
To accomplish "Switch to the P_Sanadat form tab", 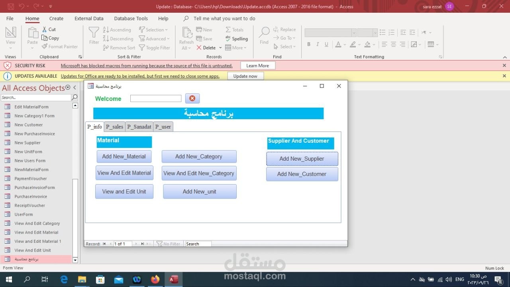I will 139,127.
